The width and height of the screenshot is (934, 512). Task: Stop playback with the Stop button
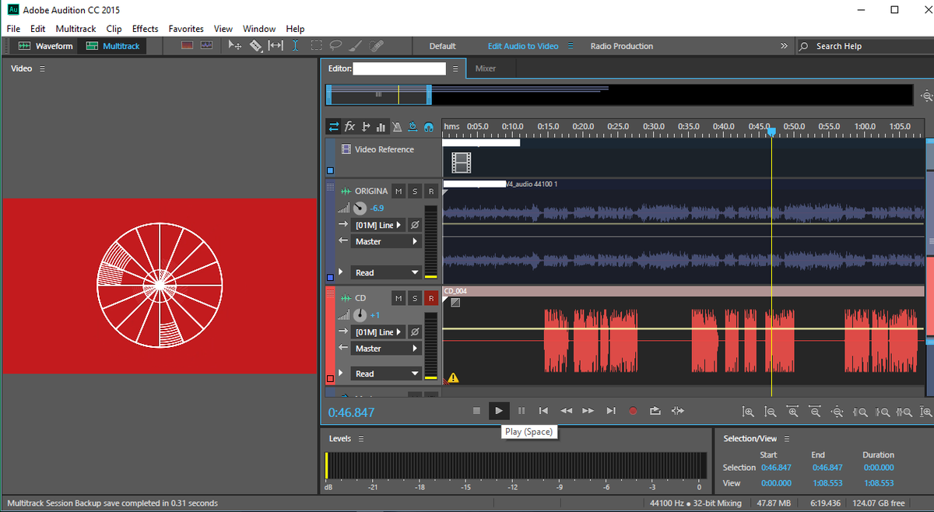[476, 411]
